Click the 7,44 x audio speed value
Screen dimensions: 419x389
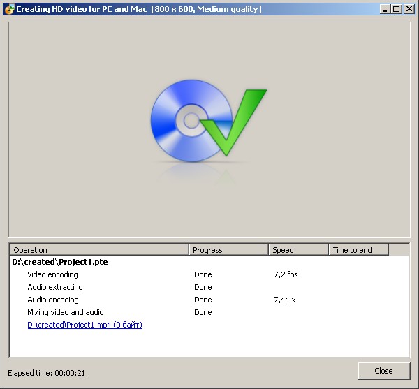[x=285, y=300]
